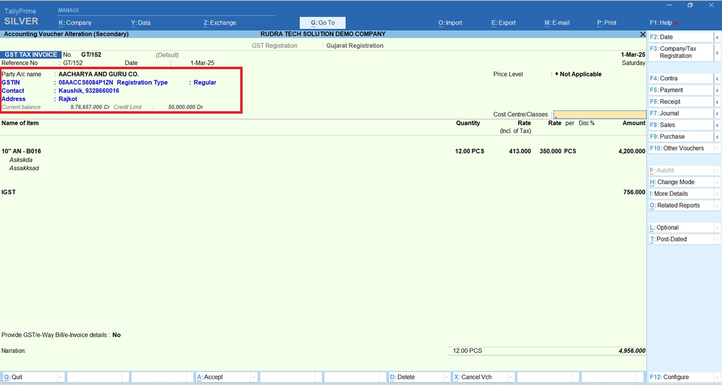This screenshot has width=722, height=385.
Task: Click the chevron beside F8: Sales
Action: pos(717,125)
